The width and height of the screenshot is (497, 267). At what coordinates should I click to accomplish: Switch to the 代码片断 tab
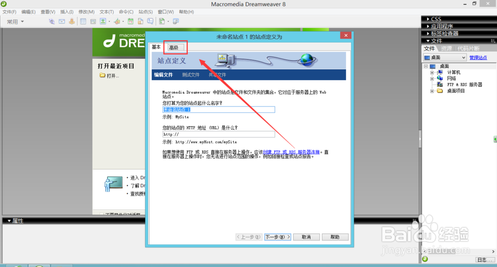pyautogui.click(x=469, y=49)
